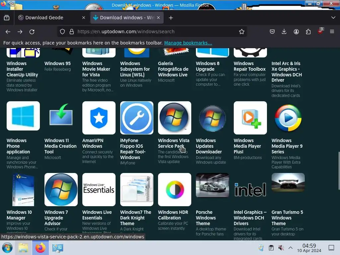
Task: Click the iMyFone Fixppo wrench icon
Action: point(136,118)
